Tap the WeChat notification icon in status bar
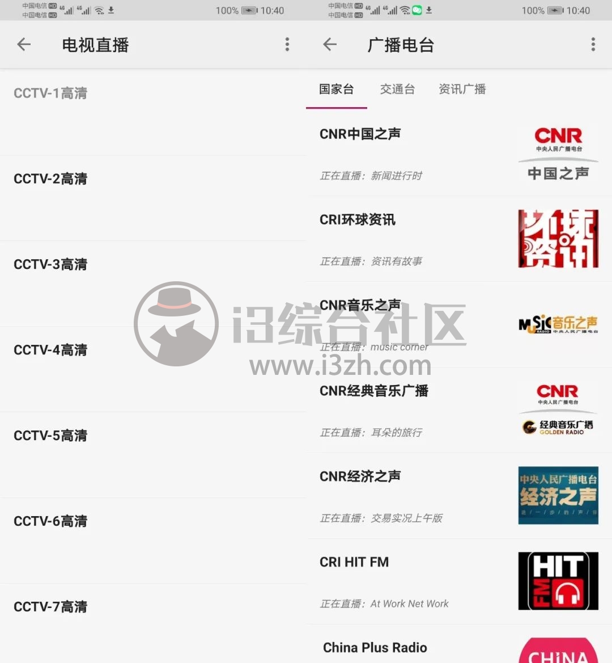Viewport: 612px width, 663px height. click(x=417, y=10)
